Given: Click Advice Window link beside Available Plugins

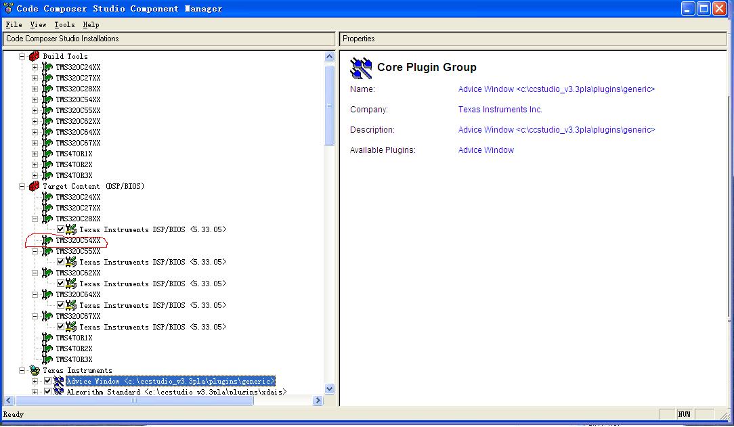Looking at the screenshot, I should pos(486,150).
